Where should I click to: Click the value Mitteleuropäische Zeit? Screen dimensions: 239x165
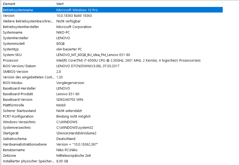click(73, 156)
